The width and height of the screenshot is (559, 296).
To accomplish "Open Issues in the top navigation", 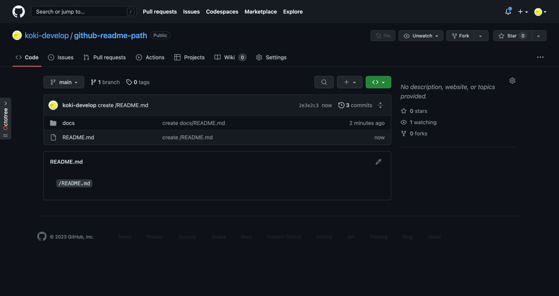I will (191, 12).
